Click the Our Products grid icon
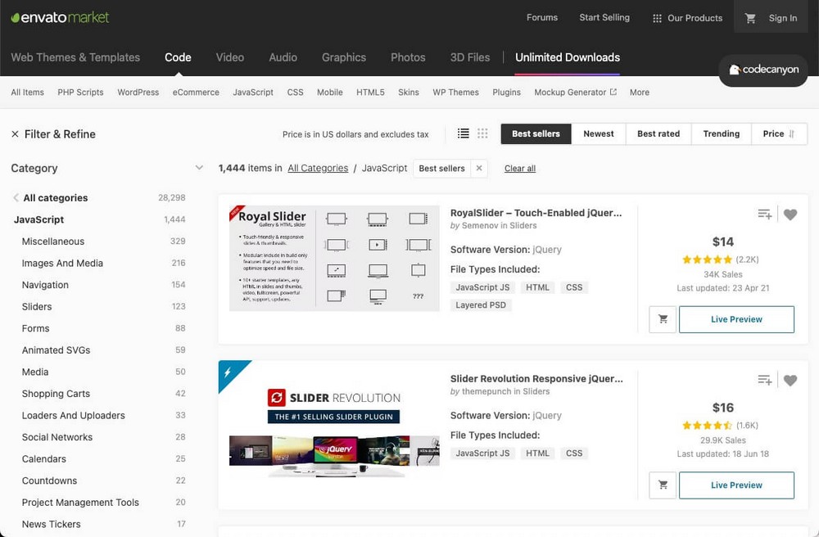This screenshot has height=537, width=819. pos(657,17)
